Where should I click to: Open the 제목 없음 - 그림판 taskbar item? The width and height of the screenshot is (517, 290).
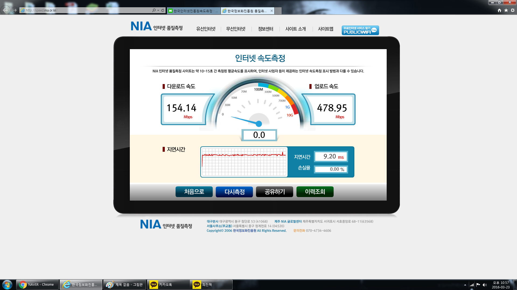tap(125, 285)
